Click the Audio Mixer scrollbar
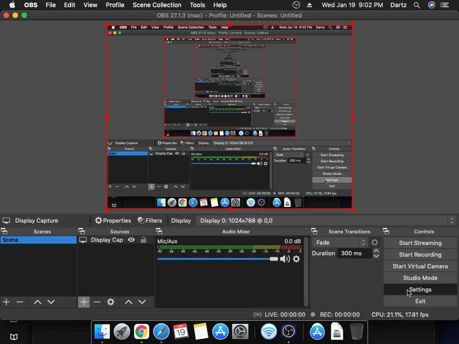This screenshot has width=459, height=344. [306, 272]
